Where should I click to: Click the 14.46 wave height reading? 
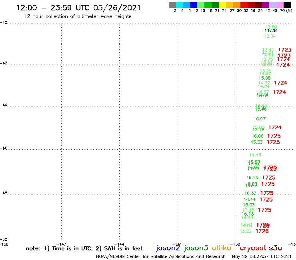click(255, 155)
